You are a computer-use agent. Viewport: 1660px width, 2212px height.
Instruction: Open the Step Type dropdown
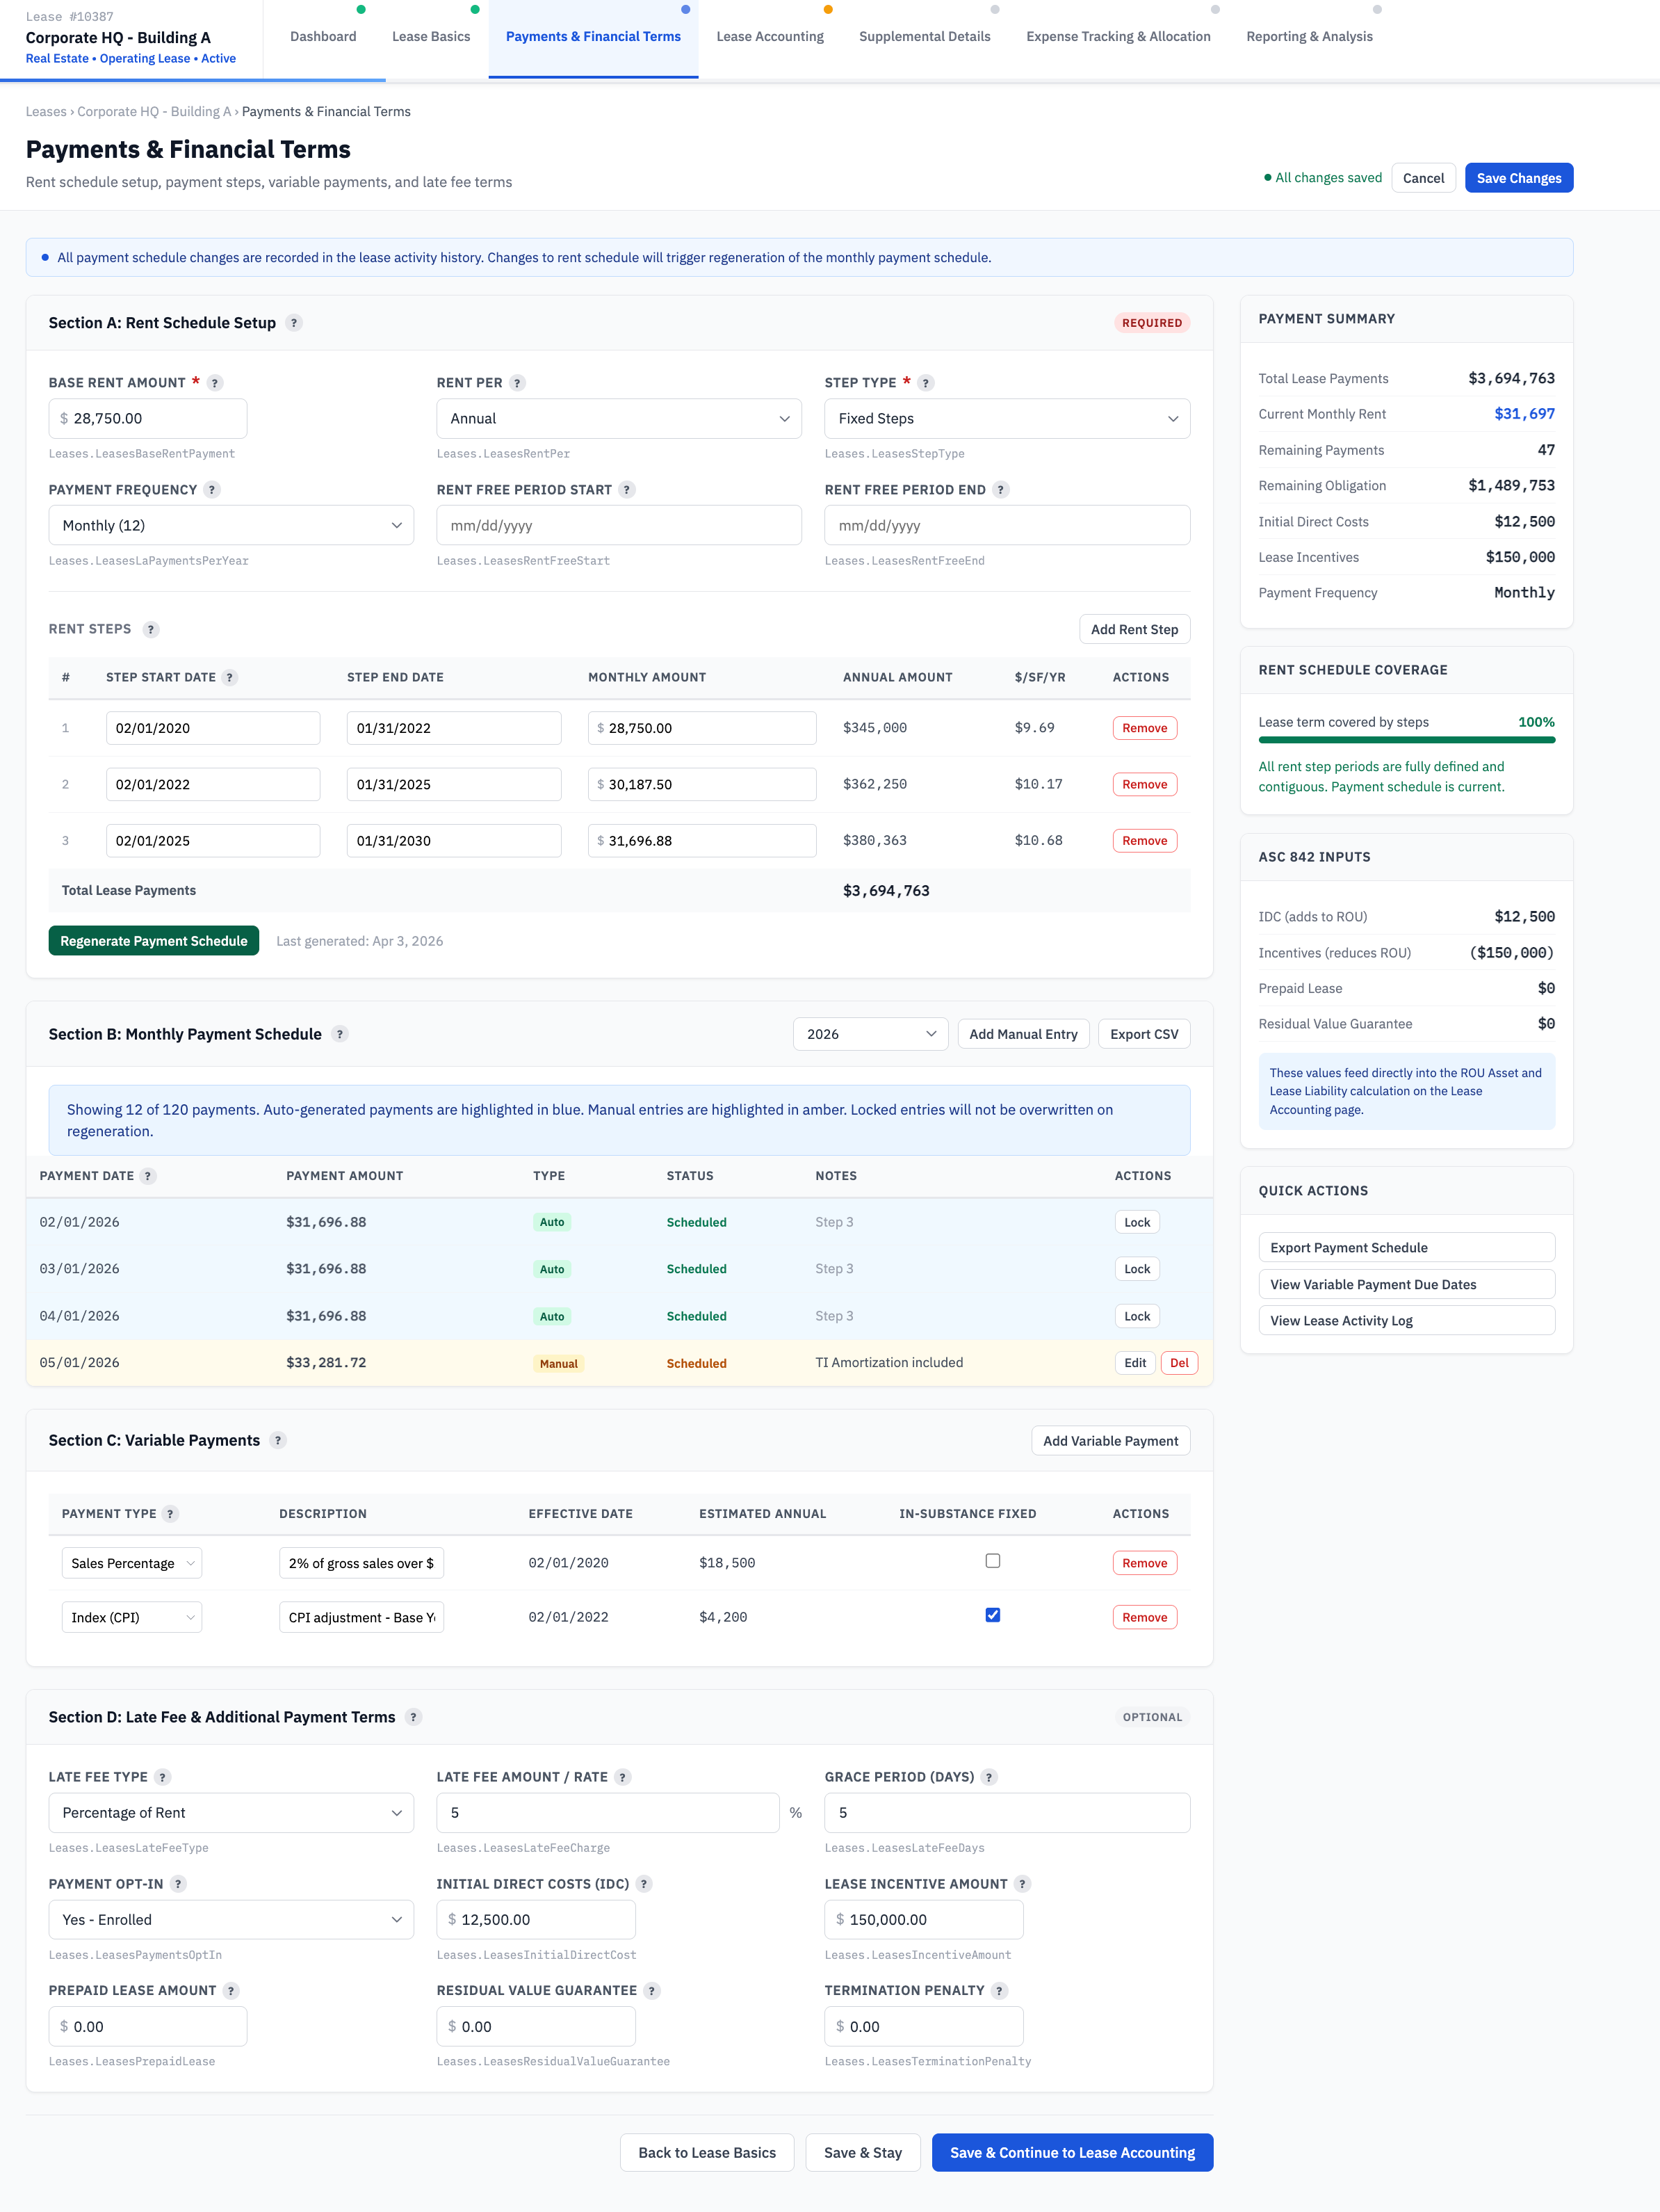pyautogui.click(x=1007, y=418)
